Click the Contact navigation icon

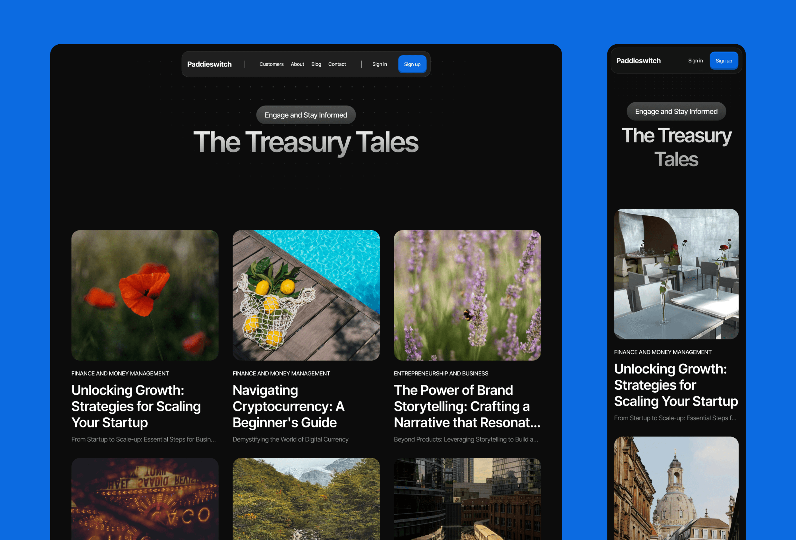coord(337,63)
